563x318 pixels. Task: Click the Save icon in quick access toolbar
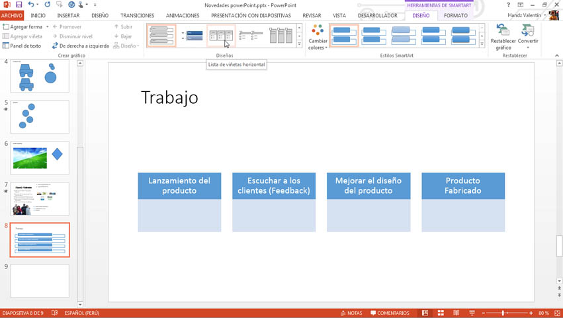(19, 5)
